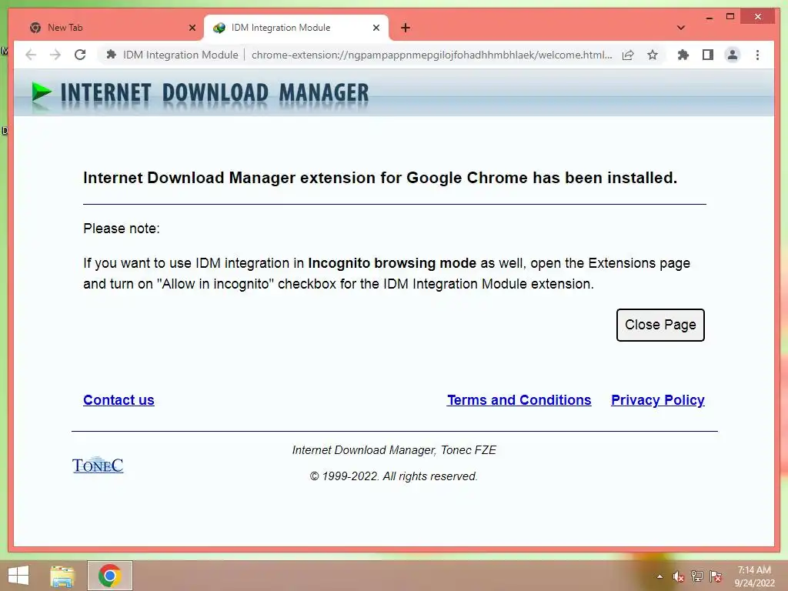Click the 'has been installed' heading
Image resolution: width=788 pixels, height=591 pixels.
[605, 178]
